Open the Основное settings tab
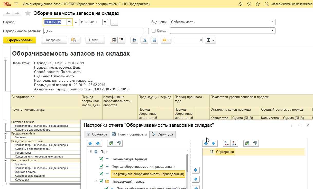This screenshot has height=189, width=313. pos(97,134)
